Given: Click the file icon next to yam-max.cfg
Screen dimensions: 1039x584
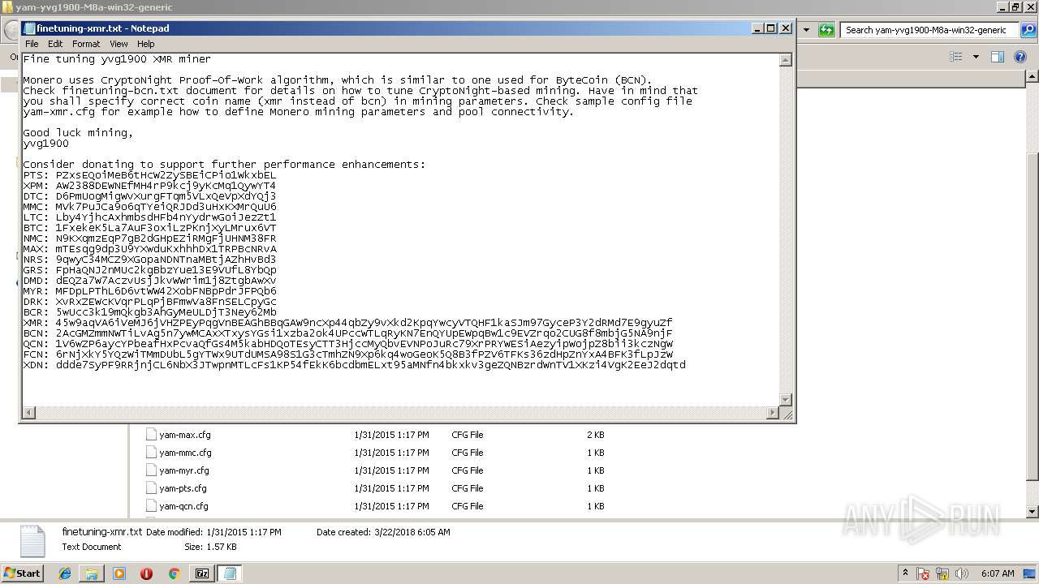Looking at the screenshot, I should click(x=151, y=434).
